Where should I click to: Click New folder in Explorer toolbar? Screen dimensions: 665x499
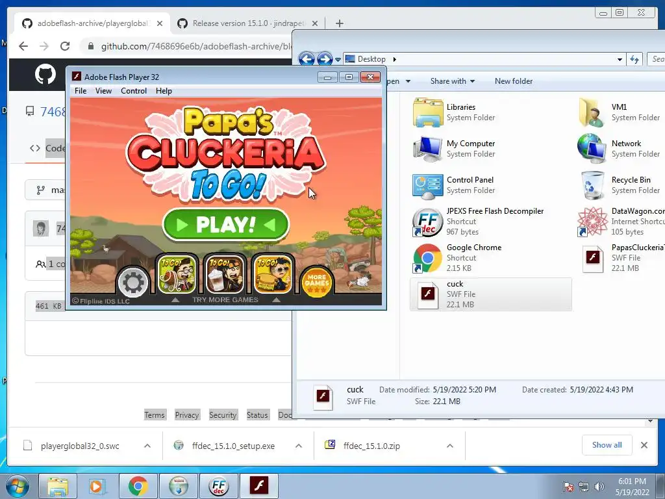(x=513, y=81)
